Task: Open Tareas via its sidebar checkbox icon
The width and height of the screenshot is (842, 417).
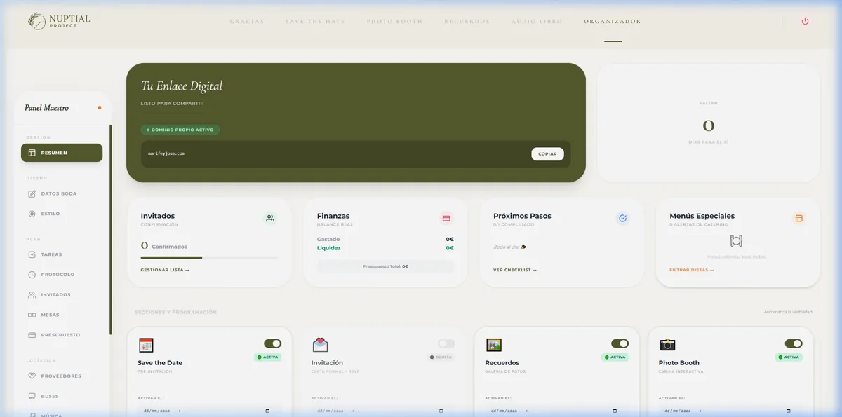Action: [x=32, y=254]
